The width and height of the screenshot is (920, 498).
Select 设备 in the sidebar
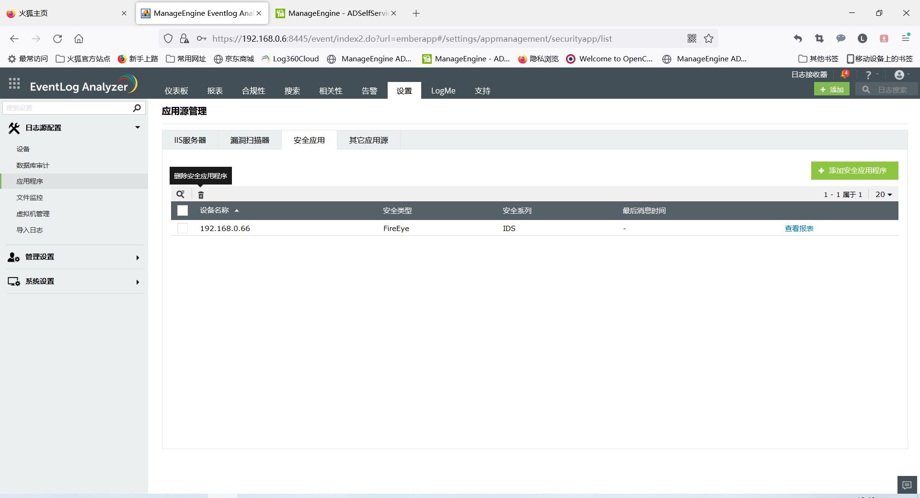coord(23,149)
